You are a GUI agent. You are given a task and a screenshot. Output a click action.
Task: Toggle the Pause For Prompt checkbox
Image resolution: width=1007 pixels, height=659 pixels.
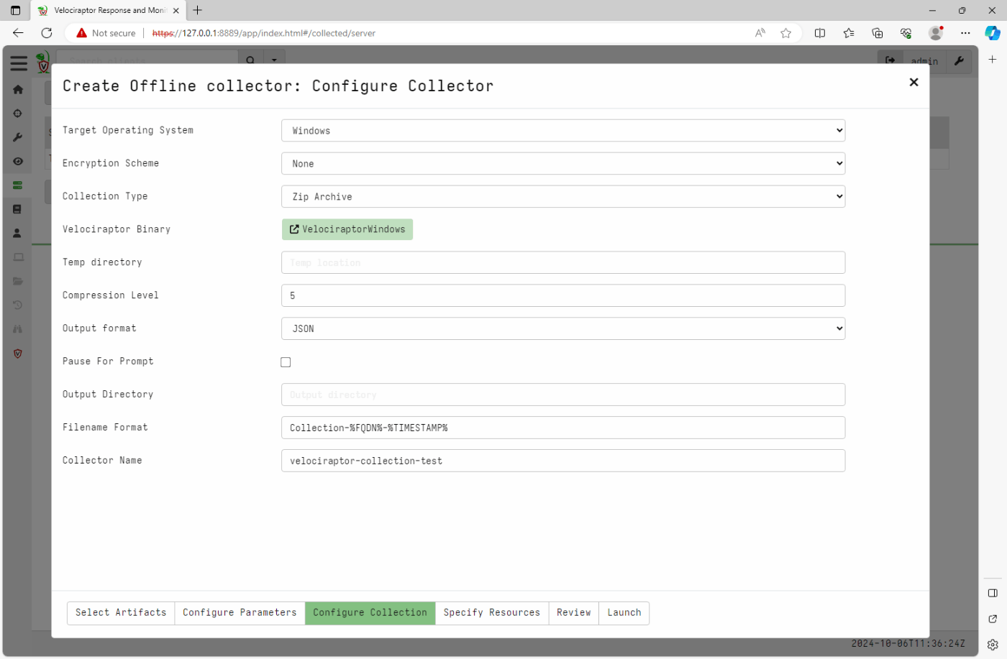point(286,362)
